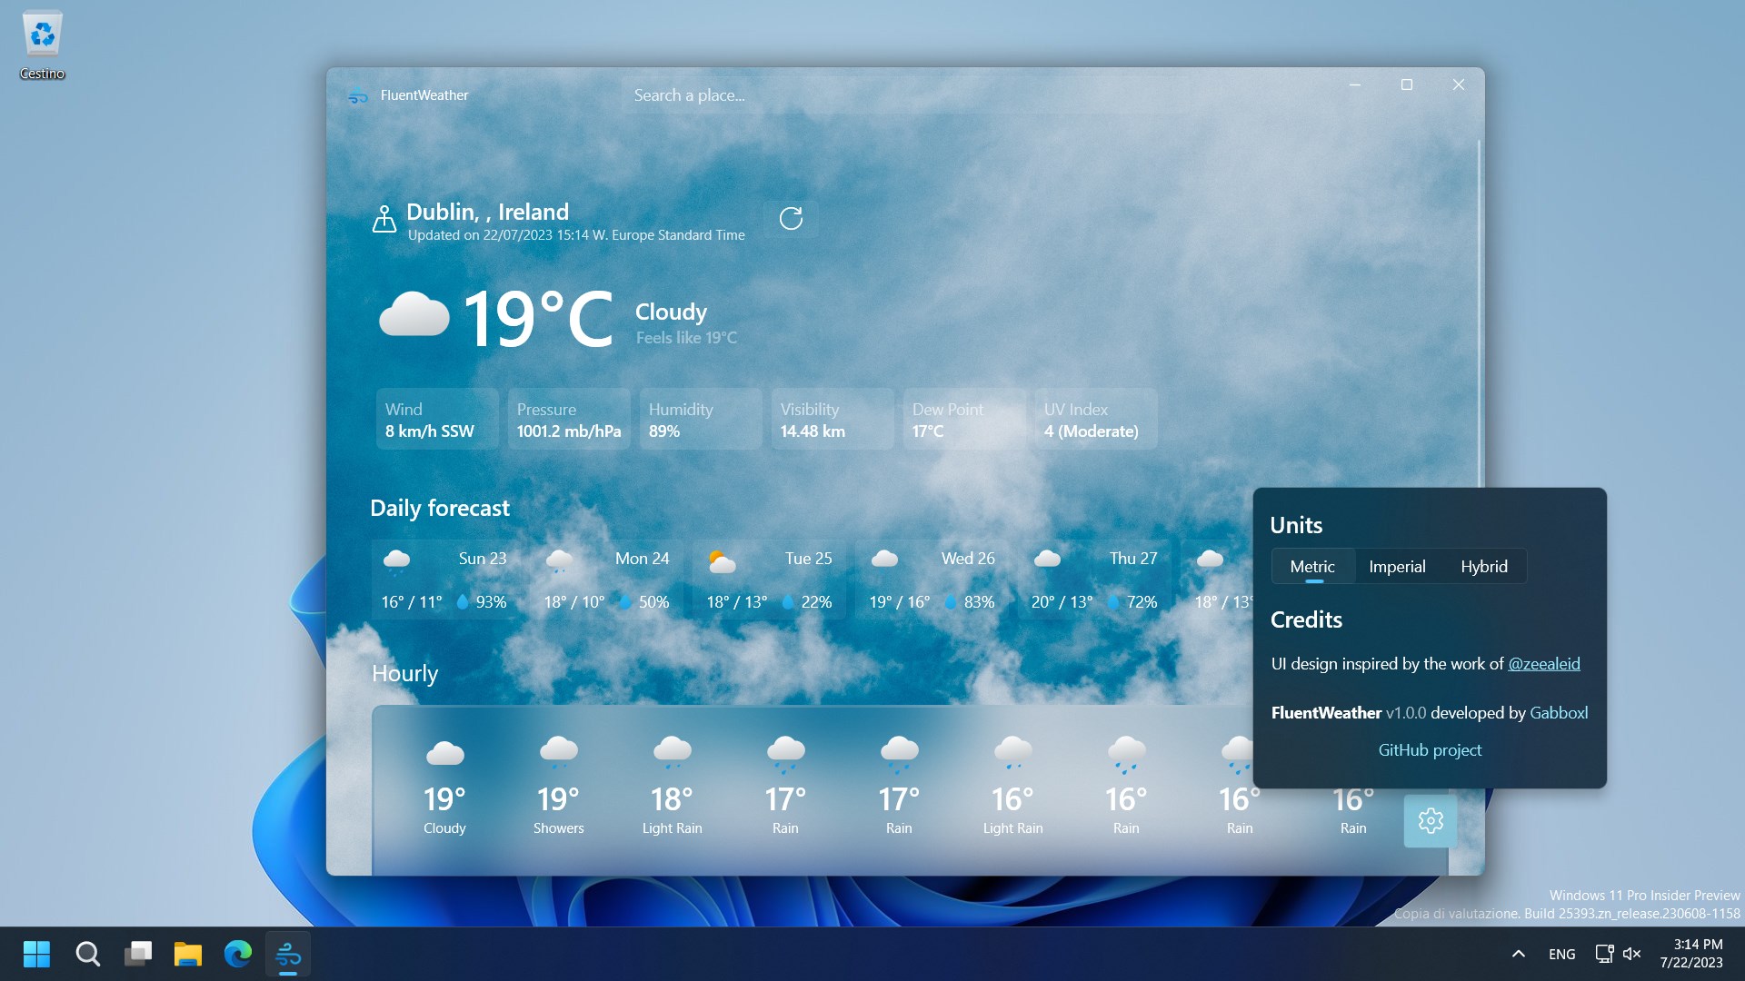Select Sun 23 daily forecast card
1745x981 pixels.
click(444, 580)
